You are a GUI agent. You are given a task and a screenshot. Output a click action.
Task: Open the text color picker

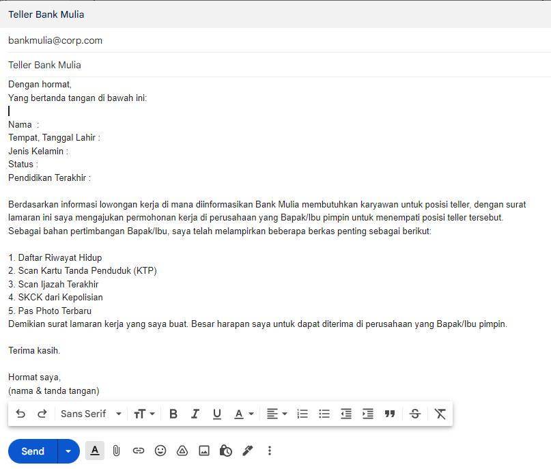244,414
